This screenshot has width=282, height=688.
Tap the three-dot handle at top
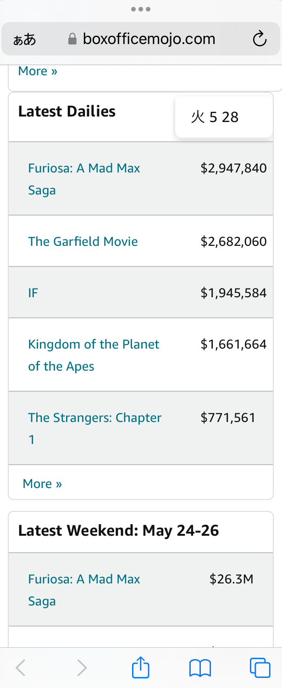coord(141,9)
